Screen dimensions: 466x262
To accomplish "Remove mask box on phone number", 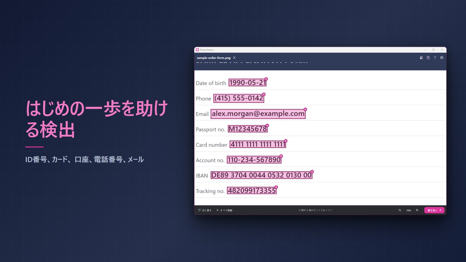I will tap(264, 94).
